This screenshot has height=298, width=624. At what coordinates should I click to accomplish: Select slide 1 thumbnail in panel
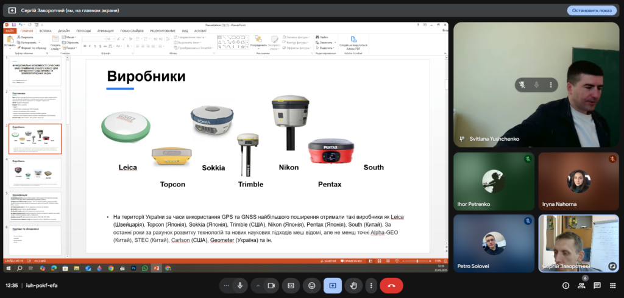point(35,71)
